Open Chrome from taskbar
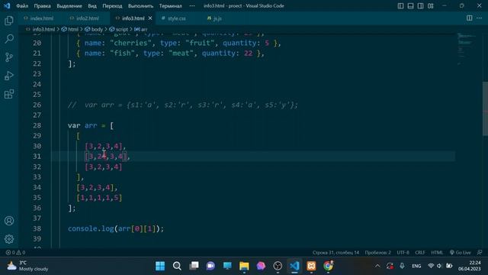The height and width of the screenshot is (275, 488). 328,266
